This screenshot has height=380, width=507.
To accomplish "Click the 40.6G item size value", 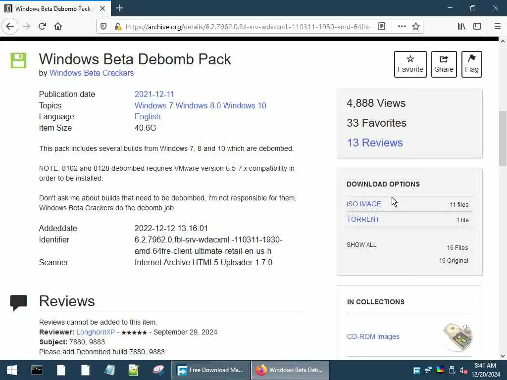I will pyautogui.click(x=145, y=128).
